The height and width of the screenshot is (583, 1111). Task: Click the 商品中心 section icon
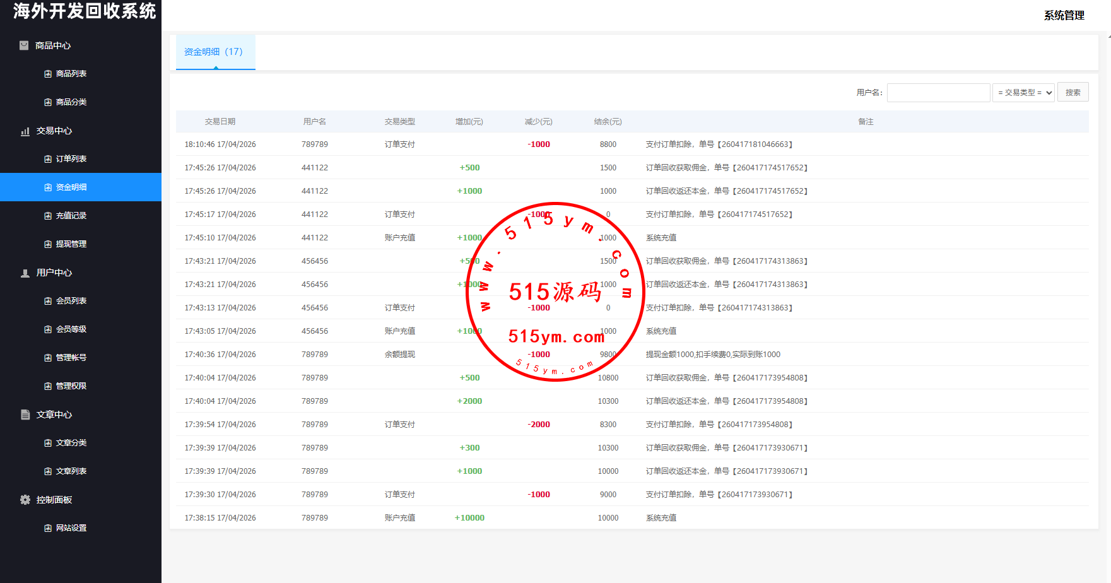[x=24, y=45]
